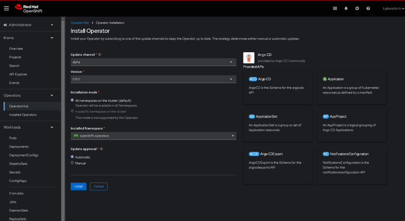Click the AS ApplicationSet badge
This screenshot has width=405, height=221.
pyautogui.click(x=251, y=116)
